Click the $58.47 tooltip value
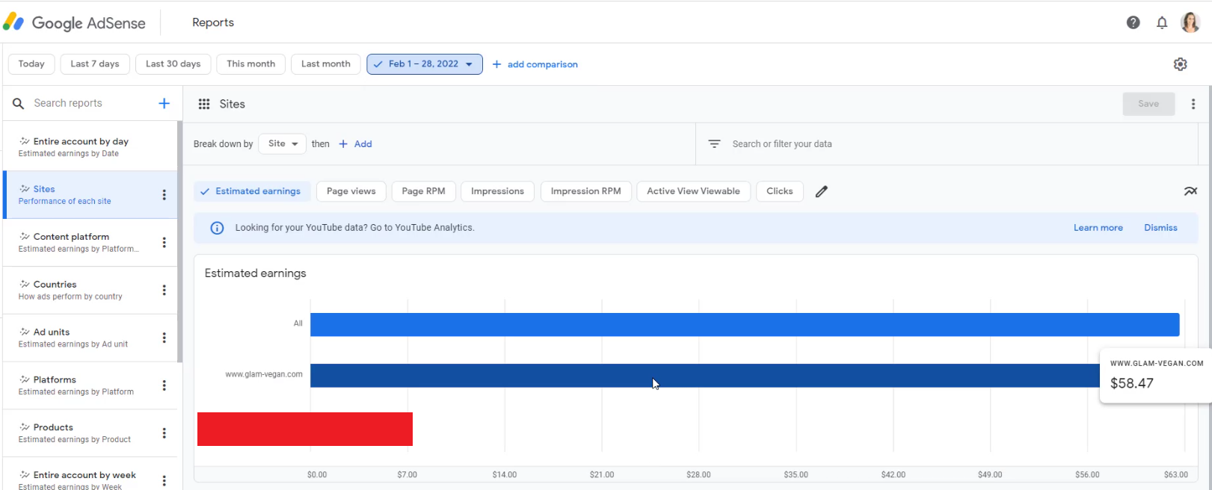This screenshot has width=1212, height=490. click(x=1132, y=383)
